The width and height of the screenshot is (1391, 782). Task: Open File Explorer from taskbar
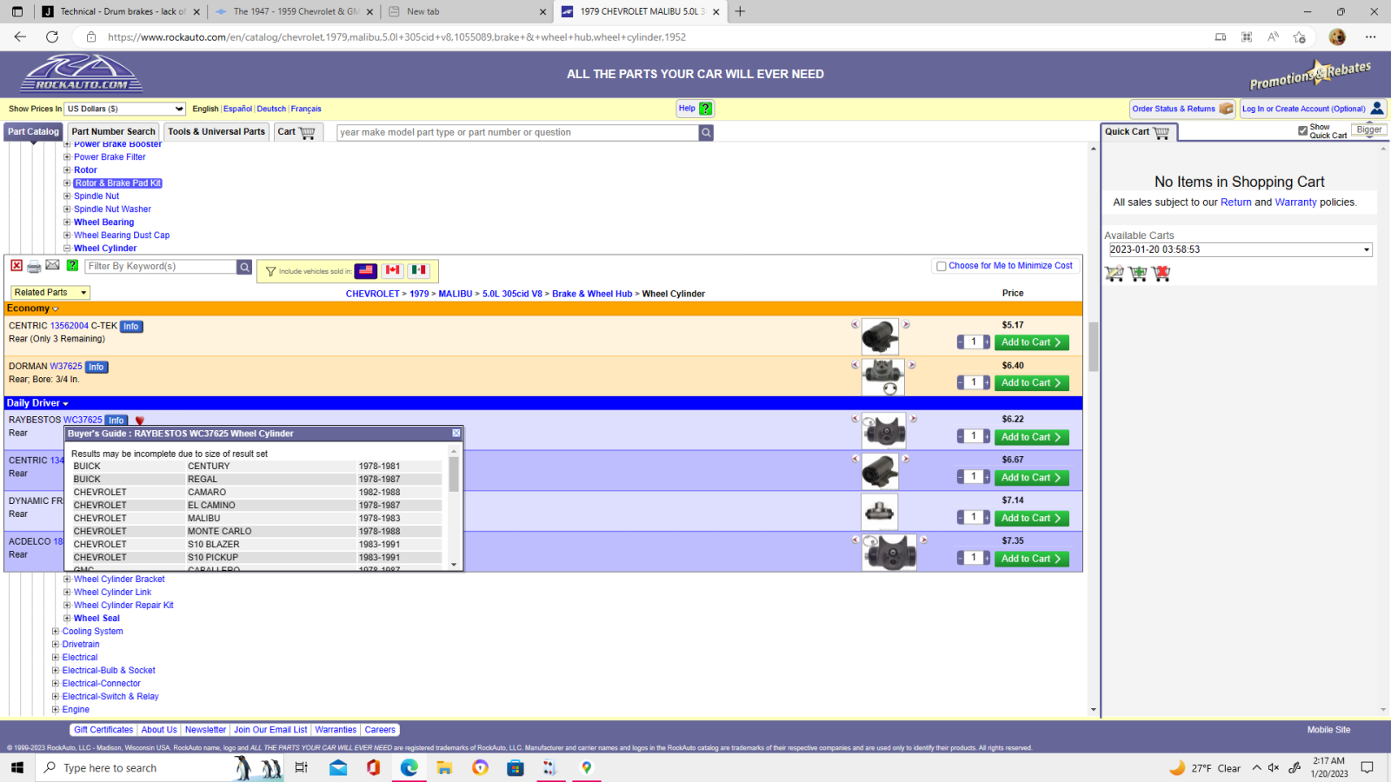point(444,767)
